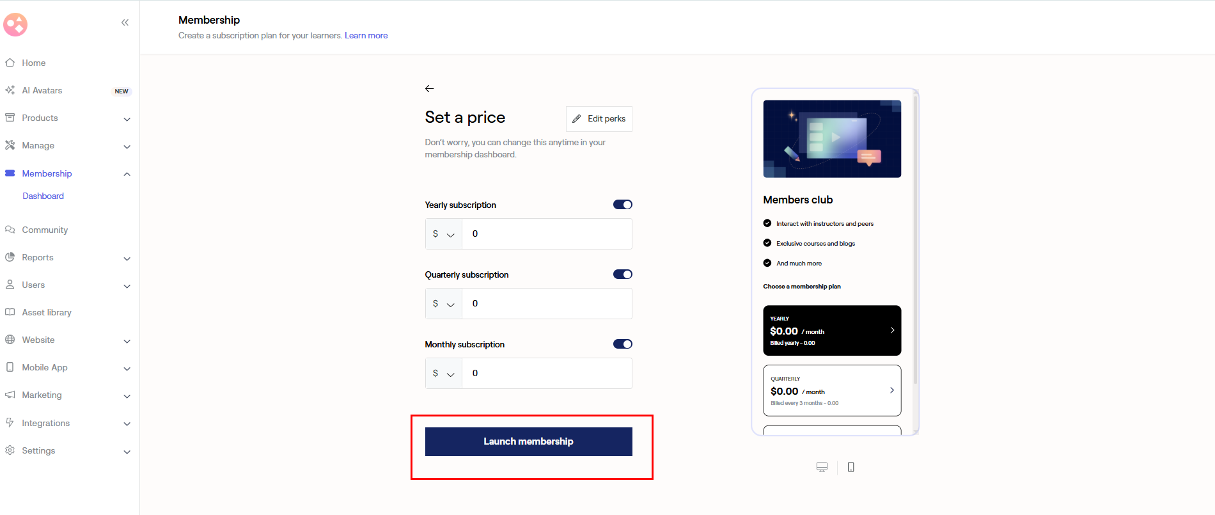
Task: Disable the Yearly subscription toggle
Action: [623, 205]
